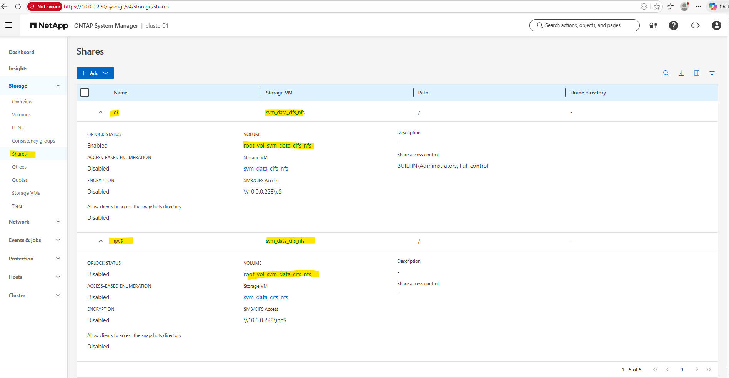Toggle the select-all checkbox in table header
Viewport: 729px width, 378px height.
pyautogui.click(x=85, y=93)
